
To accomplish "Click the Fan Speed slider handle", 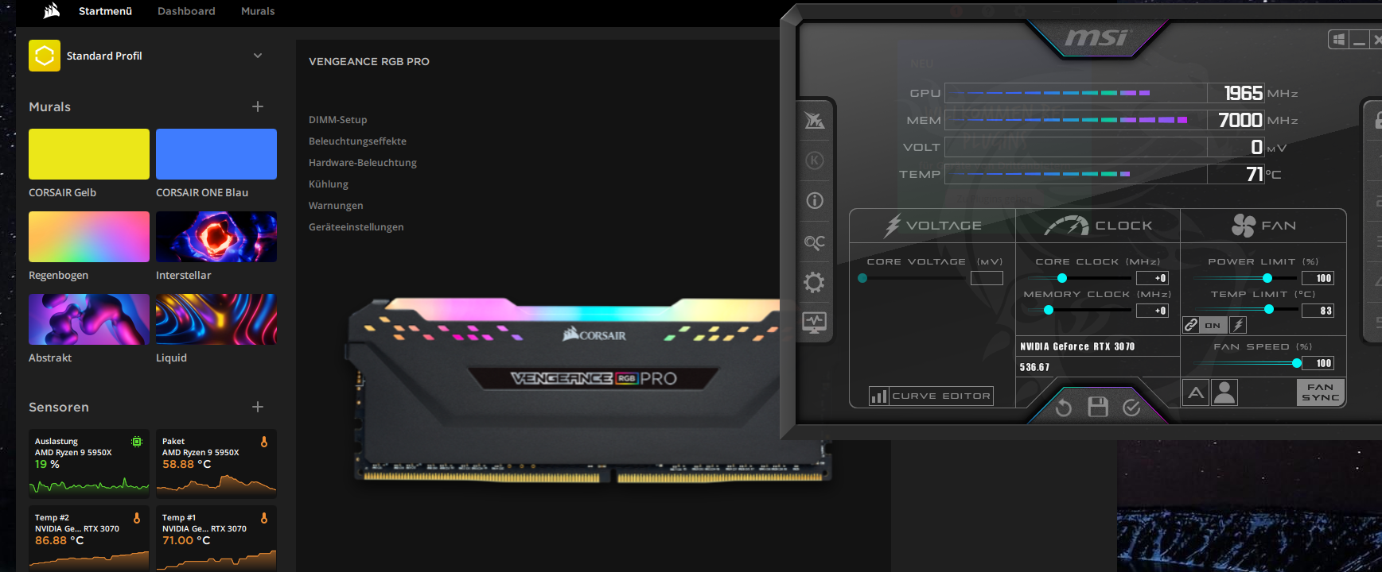I will point(1297,363).
